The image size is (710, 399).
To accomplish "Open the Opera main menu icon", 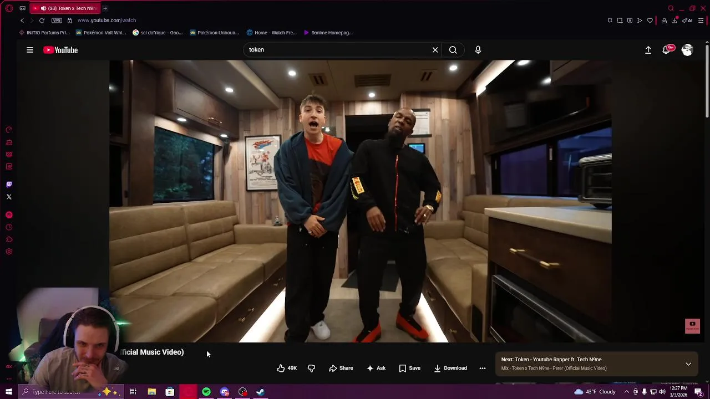I will 9,8.
